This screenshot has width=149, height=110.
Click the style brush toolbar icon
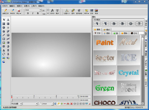tap(13, 12)
